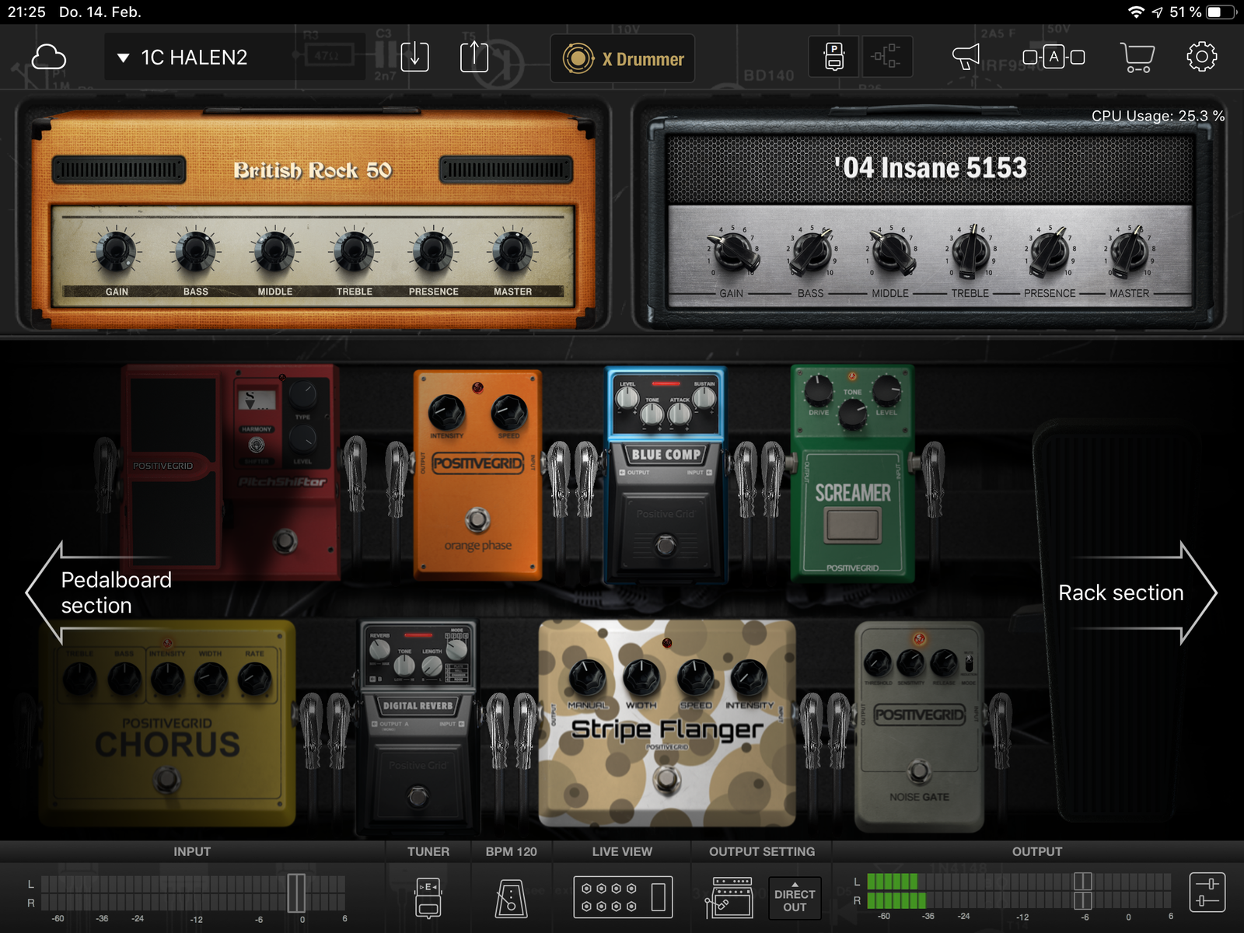1244x933 pixels.
Task: Open the scene A selector icon
Action: click(1054, 57)
